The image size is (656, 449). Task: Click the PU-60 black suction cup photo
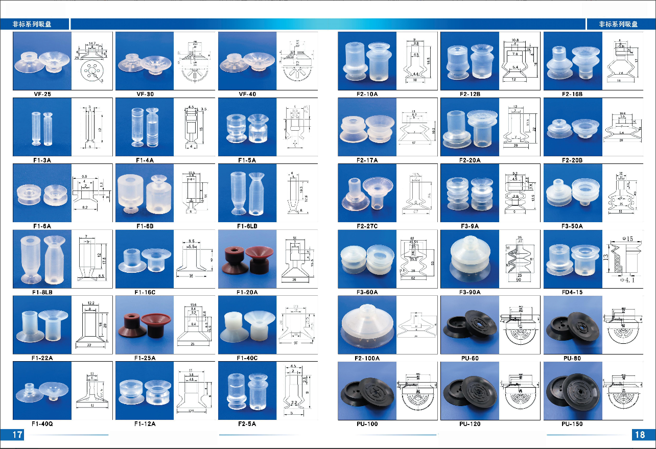[x=470, y=325]
